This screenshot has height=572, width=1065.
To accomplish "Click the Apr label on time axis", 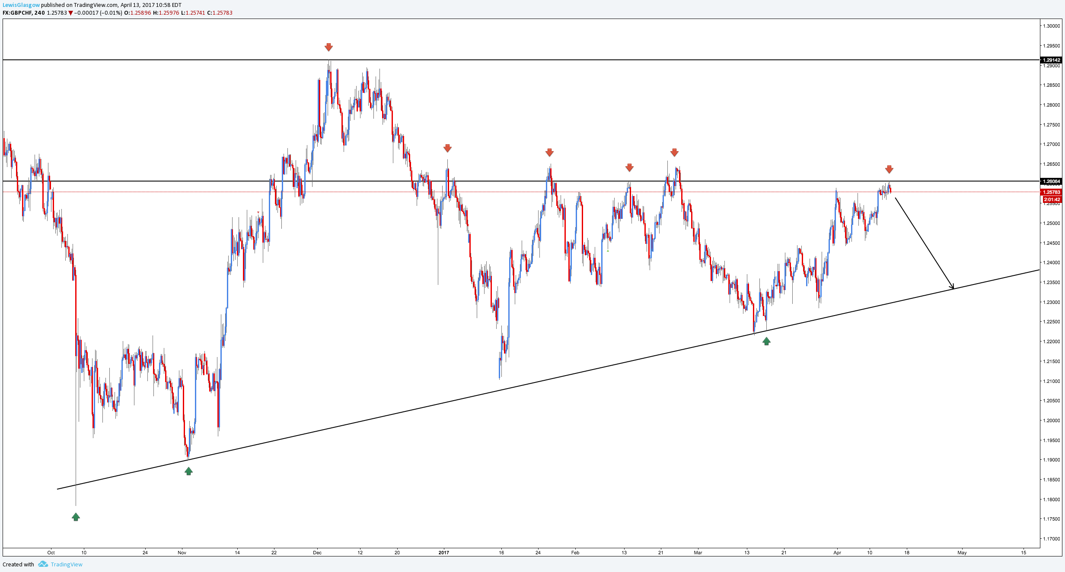I will point(837,553).
